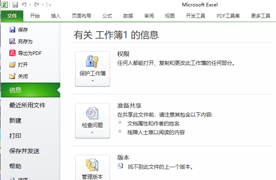Image resolution: width=276 pixels, height=180 pixels.
Task: Click 残障人士难以阅读的内容 list item
Action: [156, 132]
